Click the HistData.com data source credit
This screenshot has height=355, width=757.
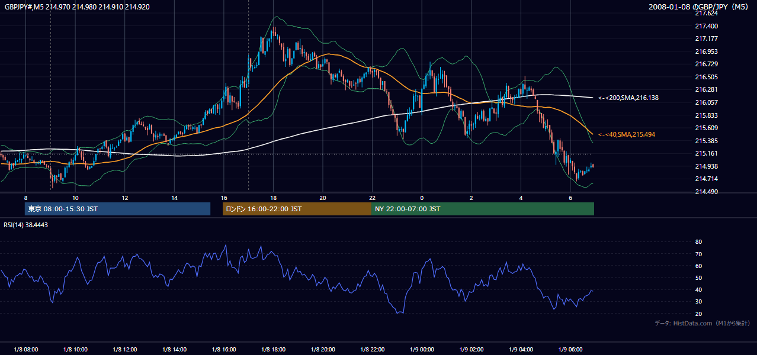(x=703, y=323)
